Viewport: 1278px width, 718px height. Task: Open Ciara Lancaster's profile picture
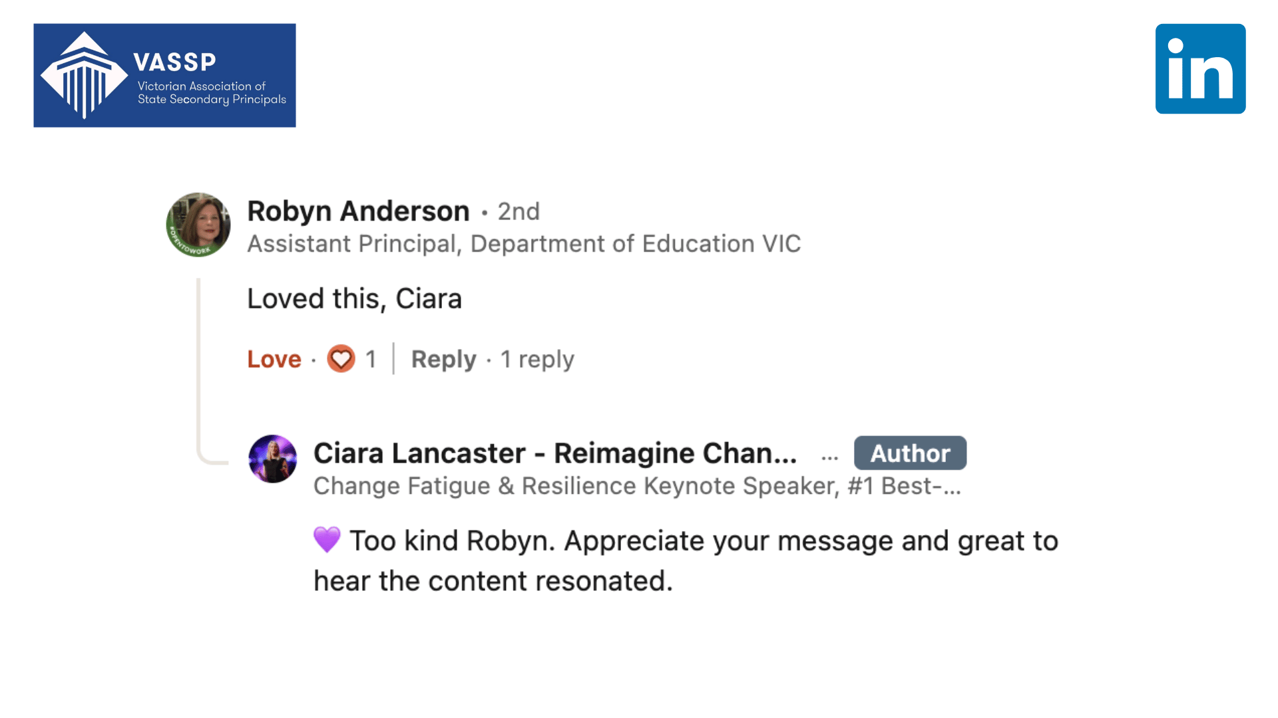pos(272,459)
